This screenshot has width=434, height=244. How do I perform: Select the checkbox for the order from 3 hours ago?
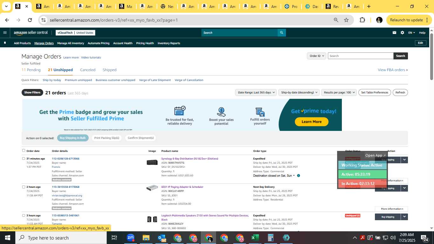[x=24, y=215]
